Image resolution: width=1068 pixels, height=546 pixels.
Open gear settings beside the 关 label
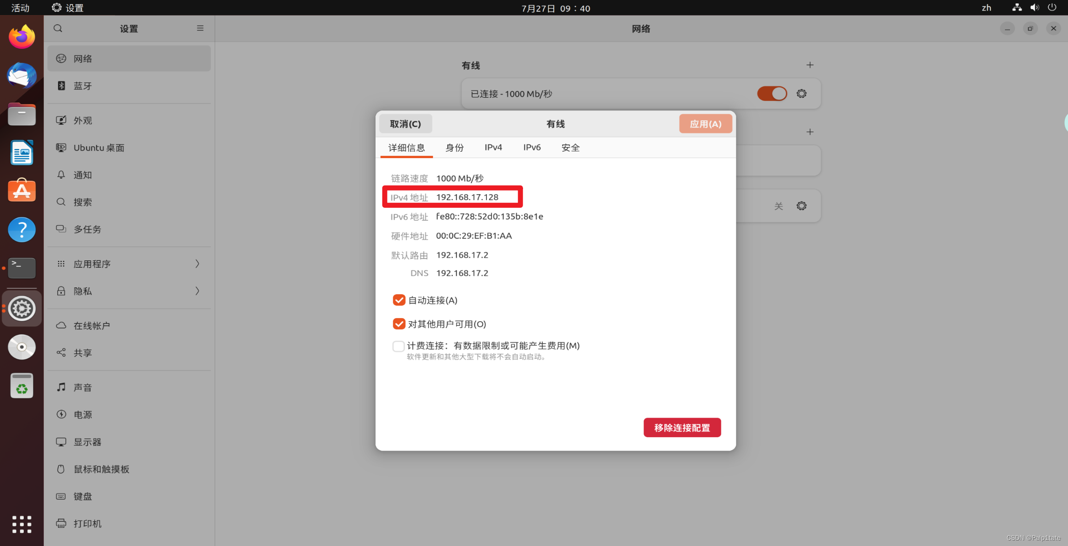(802, 206)
